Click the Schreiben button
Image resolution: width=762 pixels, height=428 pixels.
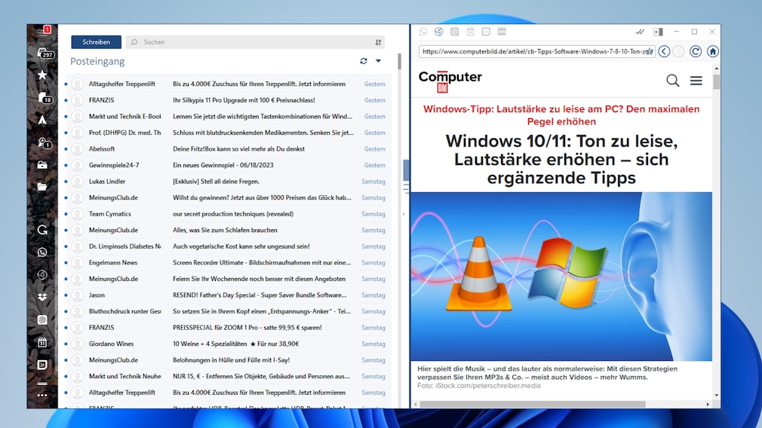(x=96, y=42)
